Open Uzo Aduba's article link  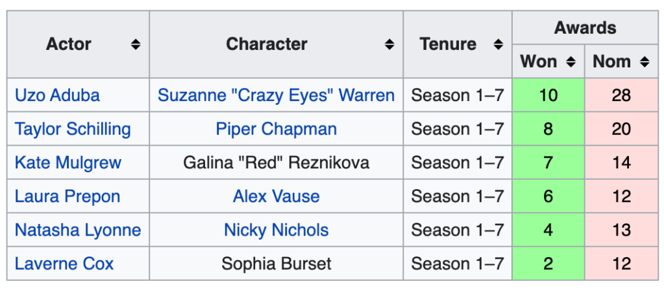(57, 96)
